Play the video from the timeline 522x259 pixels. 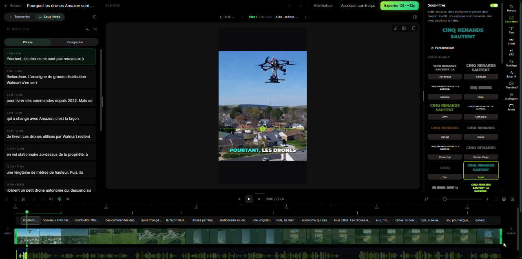click(249, 199)
